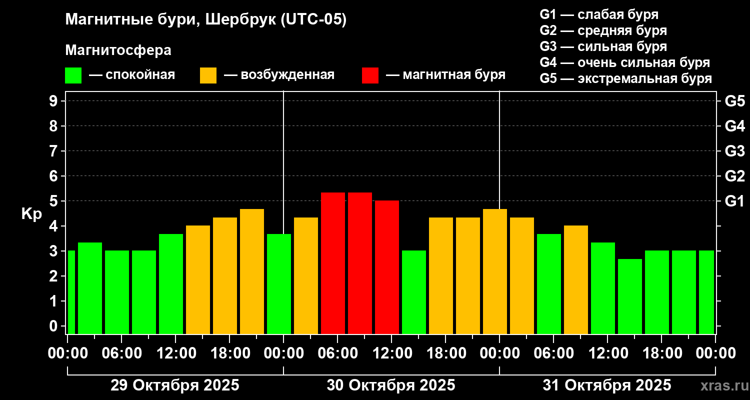
Task: Click the red 'магнитная буря' legend swatch
Action: pyautogui.click(x=370, y=75)
